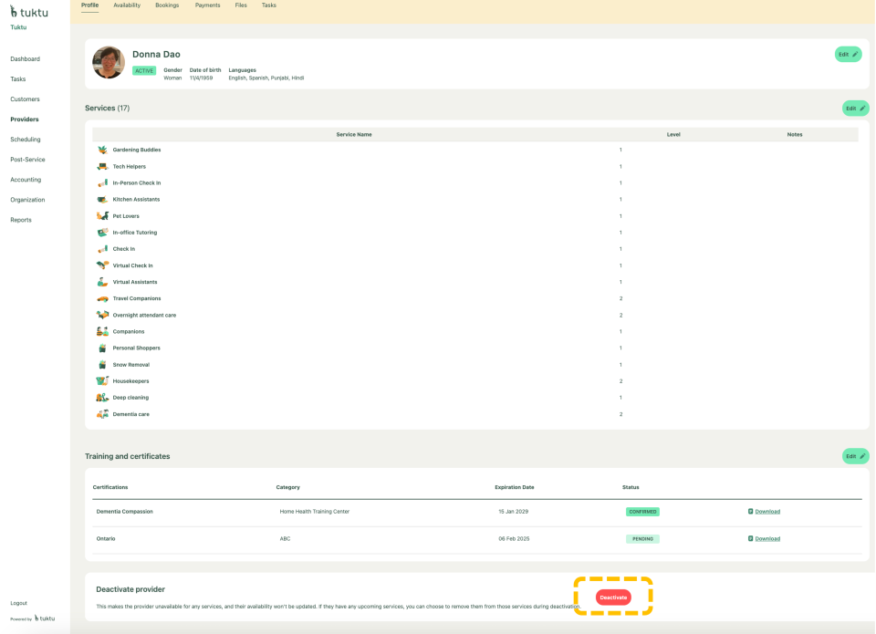Open the Bookings tab

tap(167, 5)
